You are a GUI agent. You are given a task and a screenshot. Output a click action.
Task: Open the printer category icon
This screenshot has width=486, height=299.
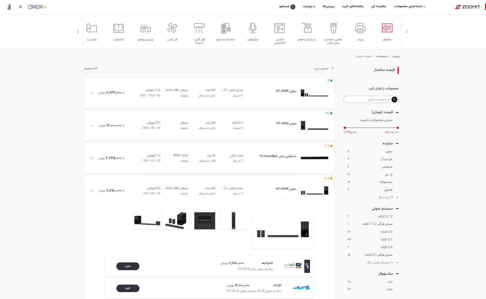[360, 28]
